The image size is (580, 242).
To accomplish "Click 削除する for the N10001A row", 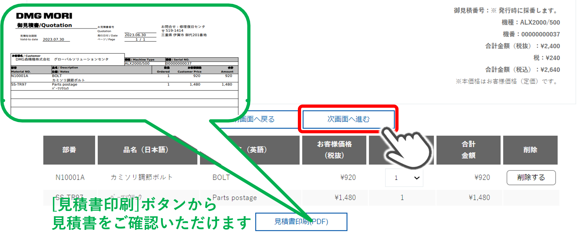I will pos(531,177).
